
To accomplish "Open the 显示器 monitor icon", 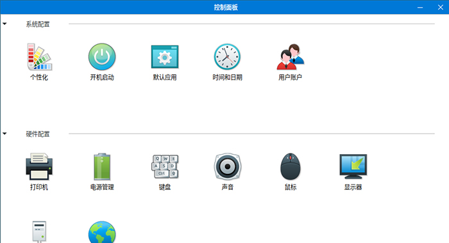I will [353, 166].
